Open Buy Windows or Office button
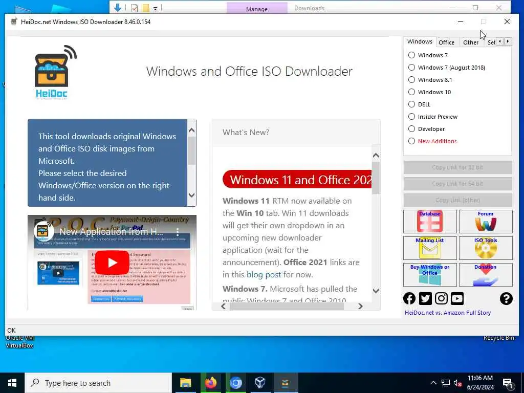Viewport: 524px width, 393px height. [430, 275]
